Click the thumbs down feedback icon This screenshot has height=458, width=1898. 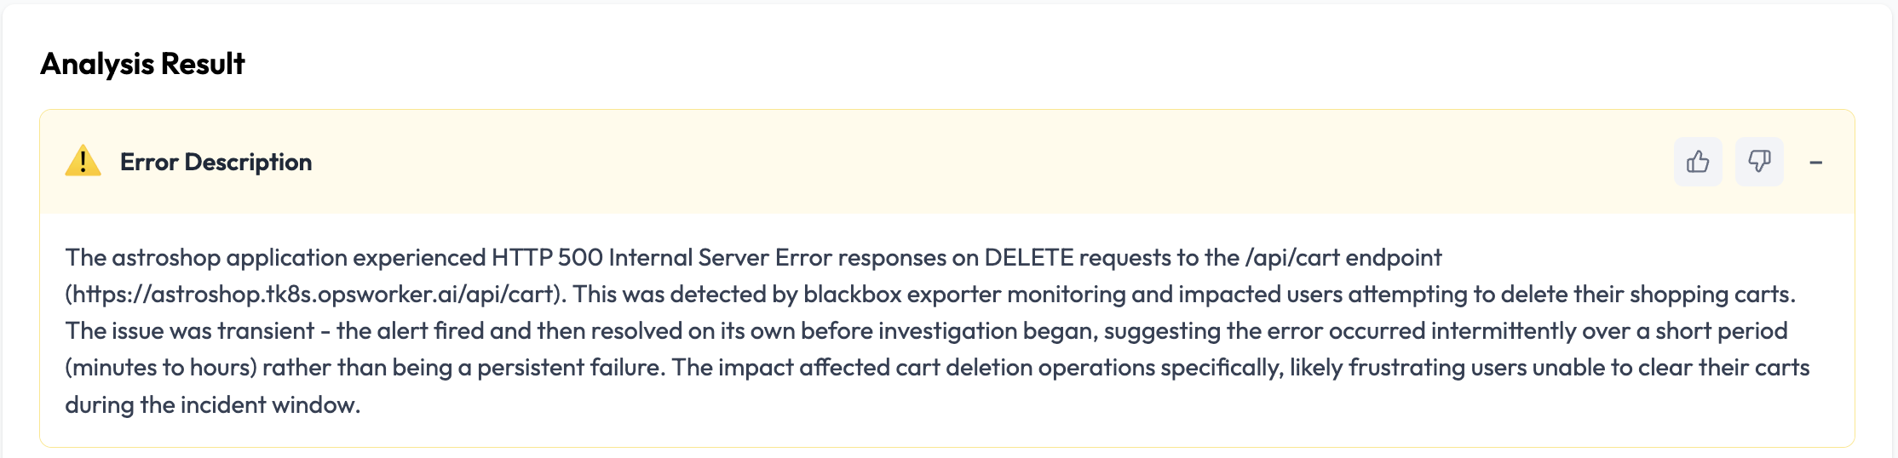pos(1759,162)
